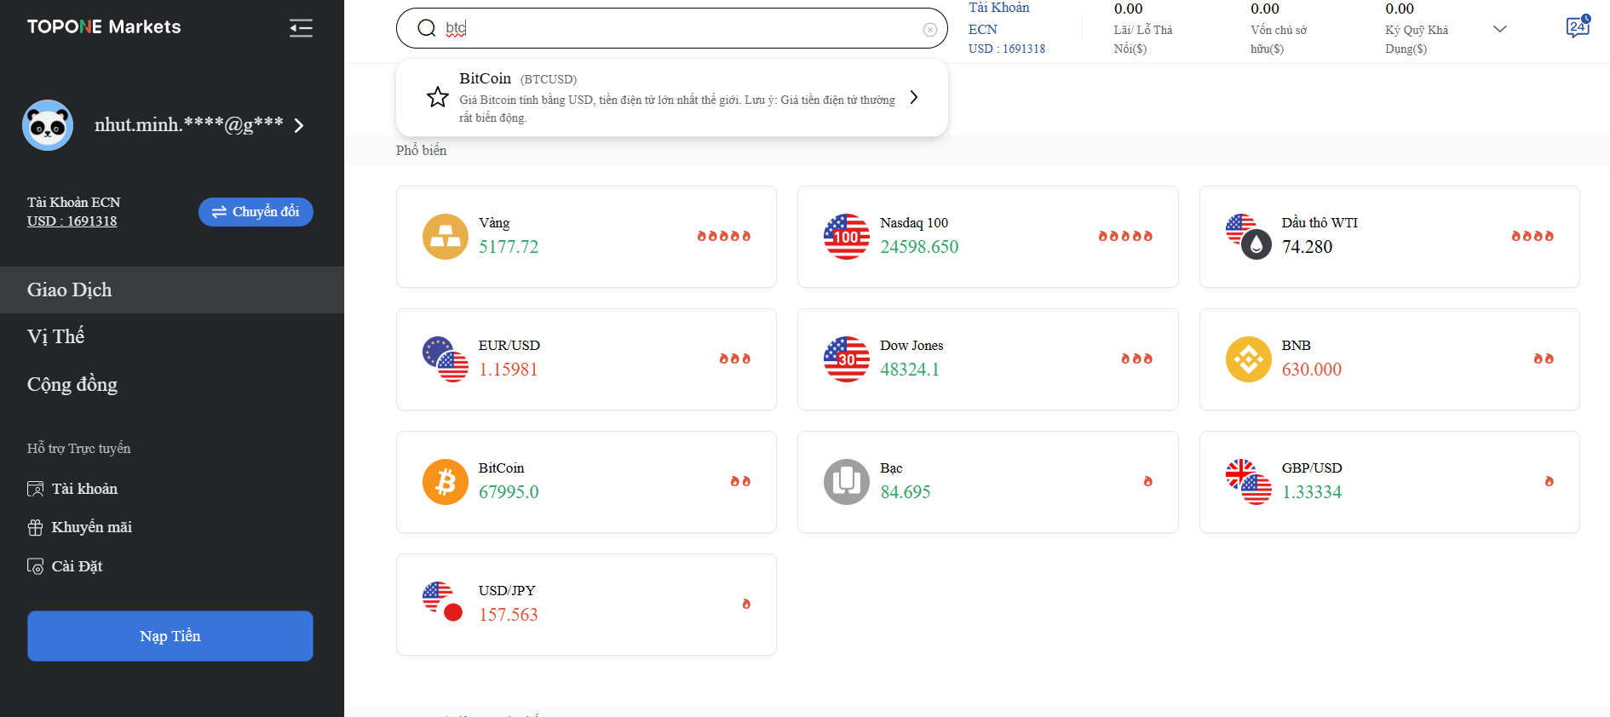Open BitCoin search result arrow

(x=913, y=97)
